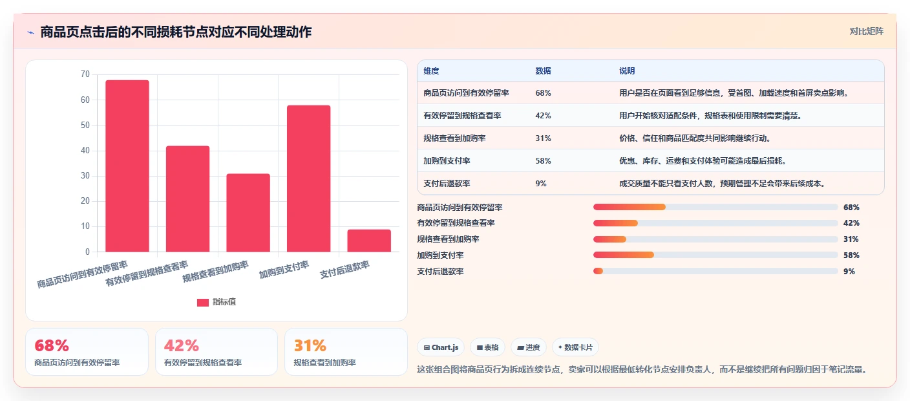Click the 9% progress bar
The image size is (910, 401).
715,272
